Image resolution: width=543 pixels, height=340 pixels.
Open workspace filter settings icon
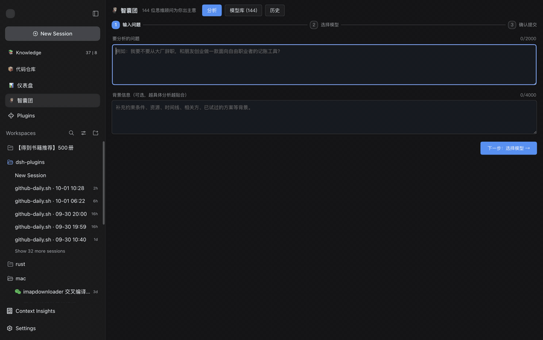coord(83,133)
